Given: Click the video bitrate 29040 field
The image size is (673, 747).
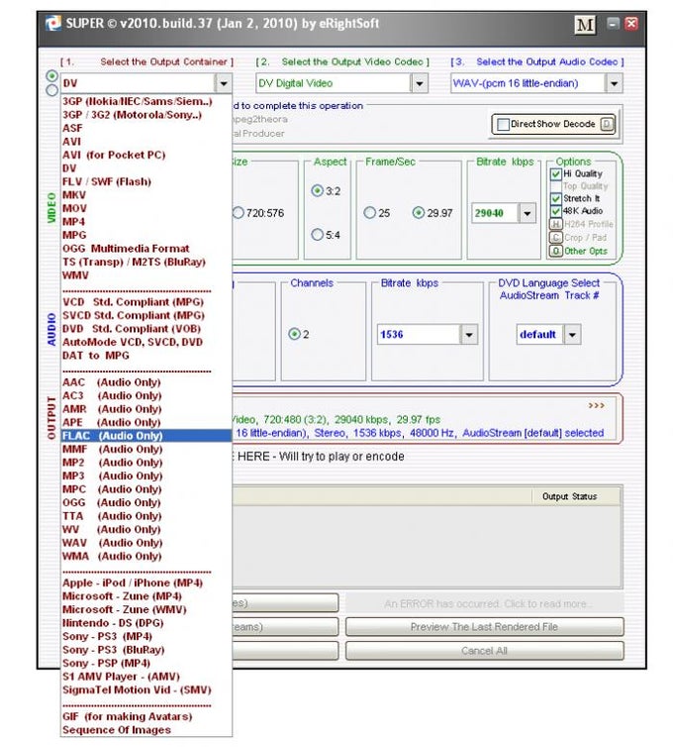Looking at the screenshot, I should point(495,213).
